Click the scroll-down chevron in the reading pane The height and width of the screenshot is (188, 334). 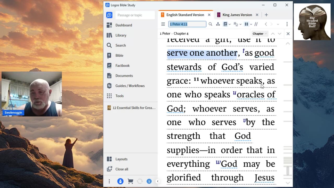[288, 183]
